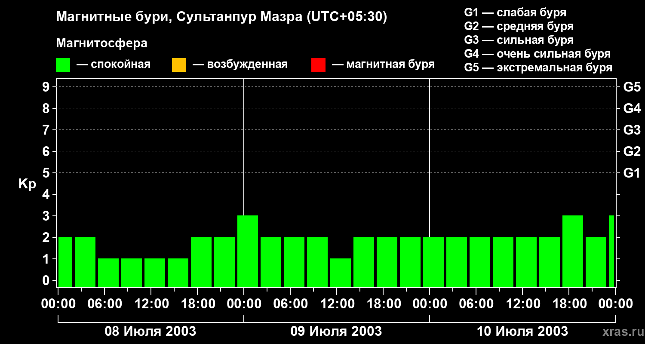Click the 'G2' label on the right axis
The image size is (645, 344).
[x=632, y=151]
